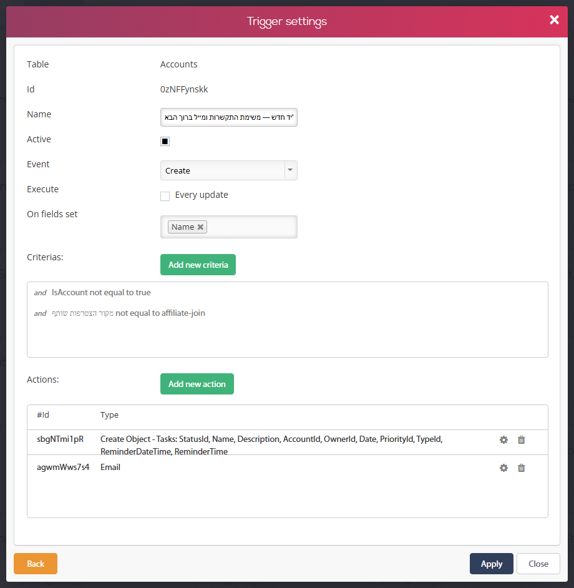Click the Email action type text

click(110, 468)
